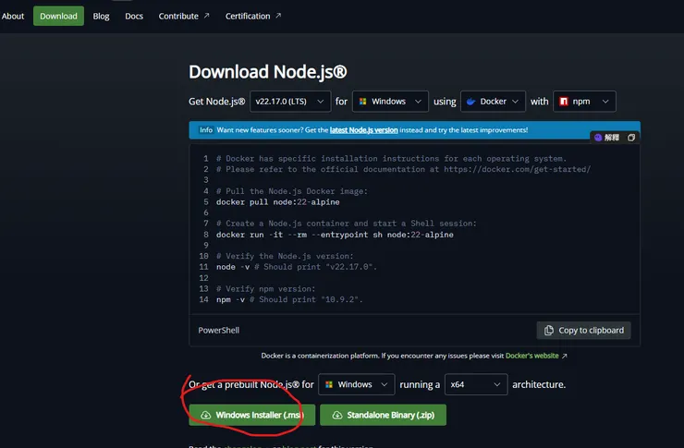Viewport: 684px width, 448px height.
Task: Open the Contribute external link
Action: coord(184,16)
